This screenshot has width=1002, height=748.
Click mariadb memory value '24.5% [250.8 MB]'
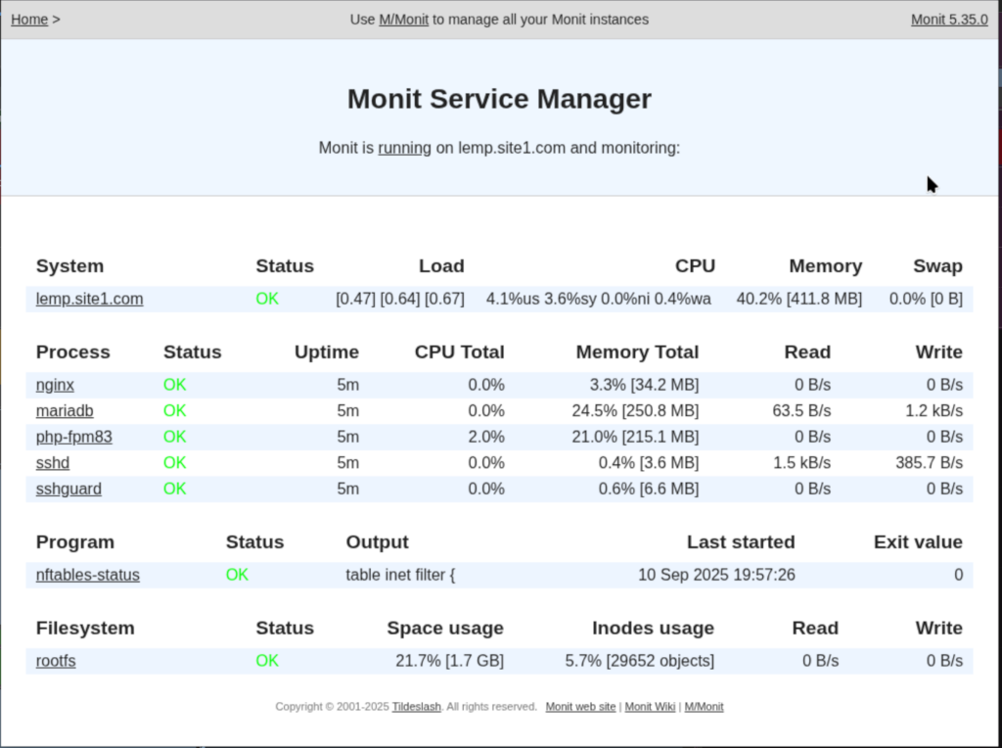[635, 411]
